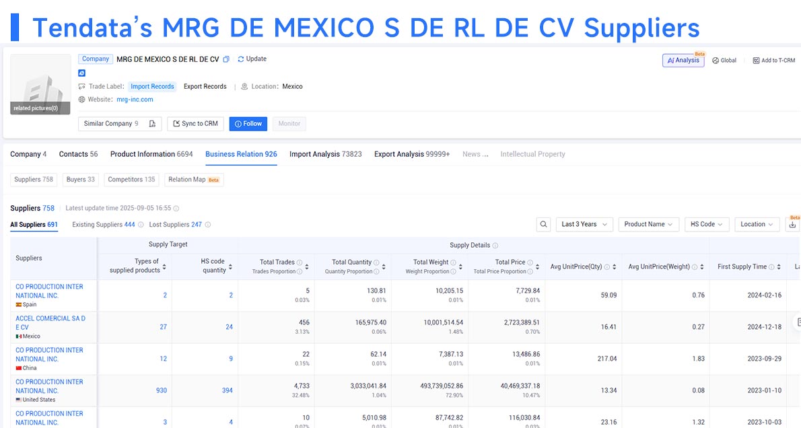Image resolution: width=801 pixels, height=428 pixels.
Task: Click the info icon beside Latest update time
Action: click(176, 209)
